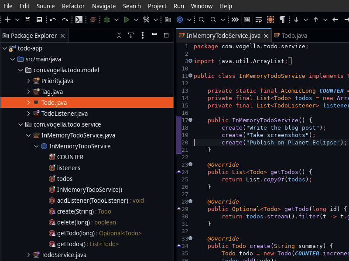Viewport: 349px width, 261px height.
Task: Expand the TodoService.java tree node
Action: tap(28, 255)
